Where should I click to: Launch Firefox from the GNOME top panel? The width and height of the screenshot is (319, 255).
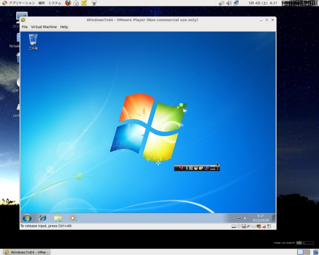68,3
